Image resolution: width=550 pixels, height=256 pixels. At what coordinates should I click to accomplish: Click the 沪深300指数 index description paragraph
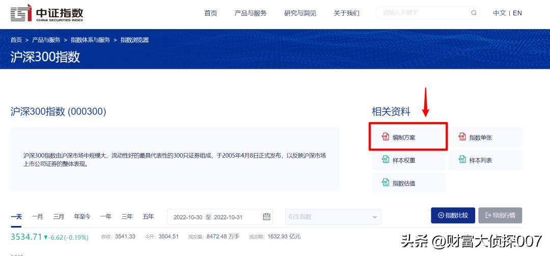tap(175, 160)
